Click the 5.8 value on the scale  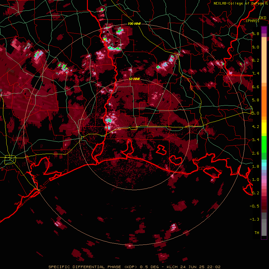coord(256,100)
